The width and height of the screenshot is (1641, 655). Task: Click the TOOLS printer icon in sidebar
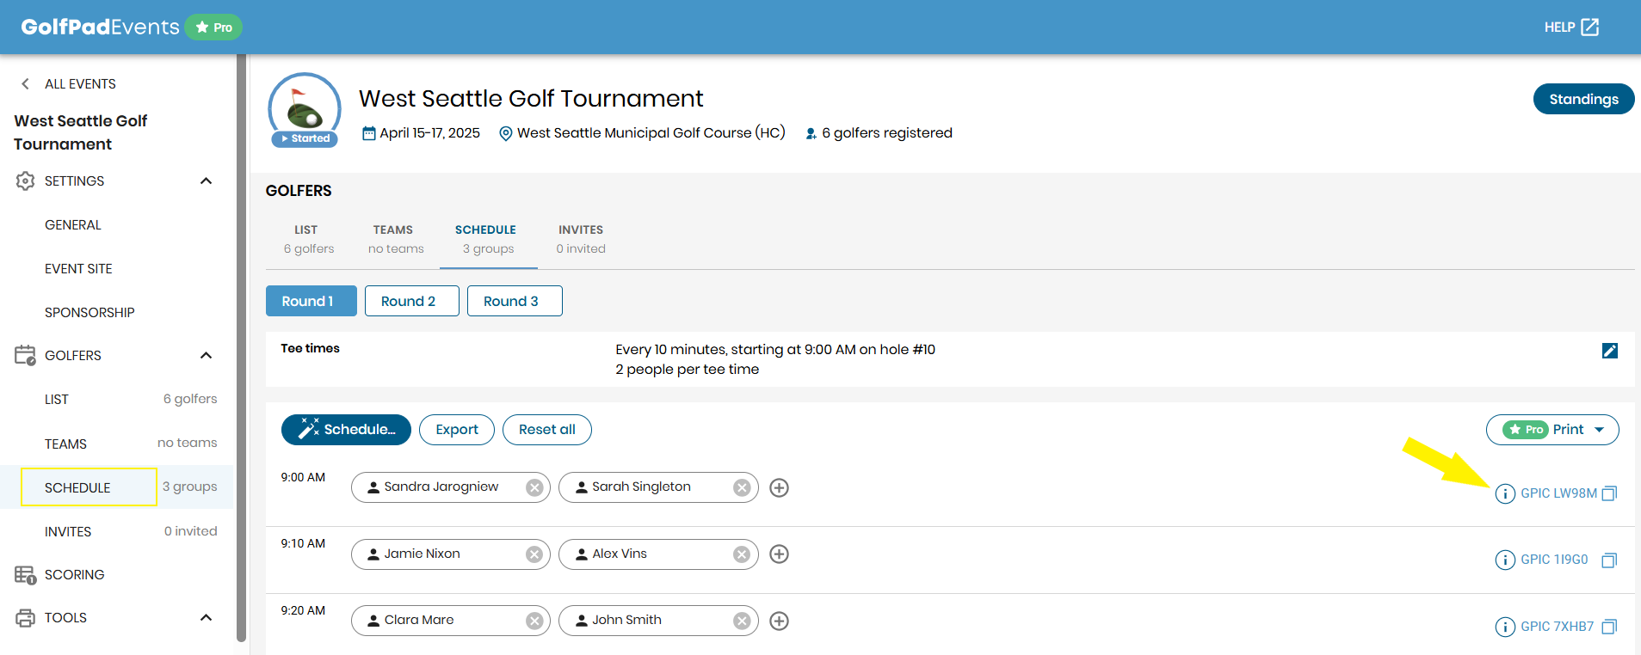pyautogui.click(x=25, y=618)
